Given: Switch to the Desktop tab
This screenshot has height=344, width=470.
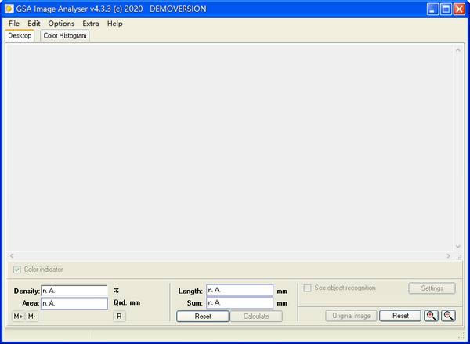Looking at the screenshot, I should [x=20, y=36].
